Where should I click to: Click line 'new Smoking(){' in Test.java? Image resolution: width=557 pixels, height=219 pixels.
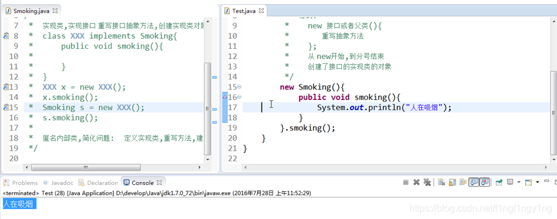point(312,87)
